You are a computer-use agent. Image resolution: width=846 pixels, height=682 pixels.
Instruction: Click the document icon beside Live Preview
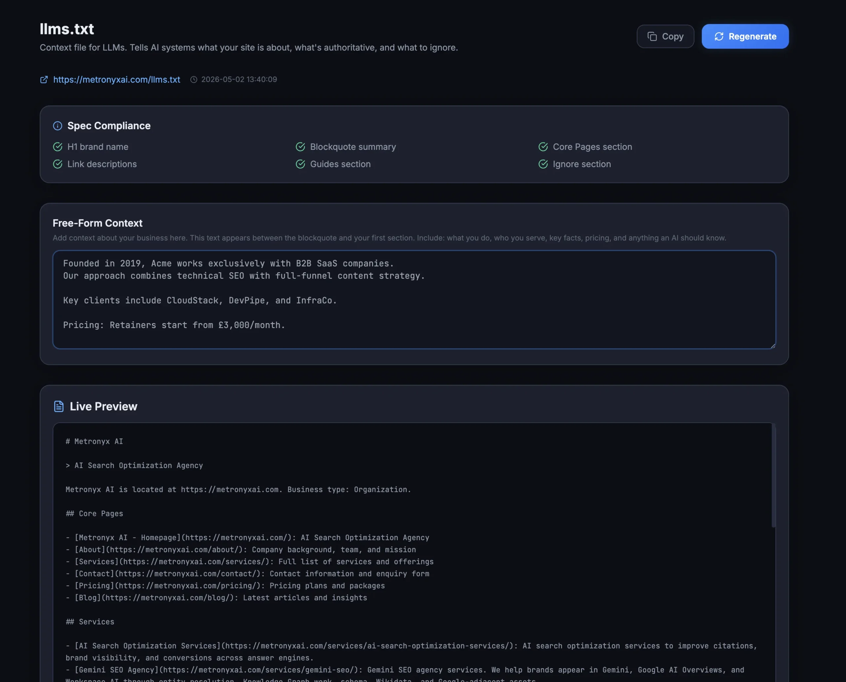[58, 406]
